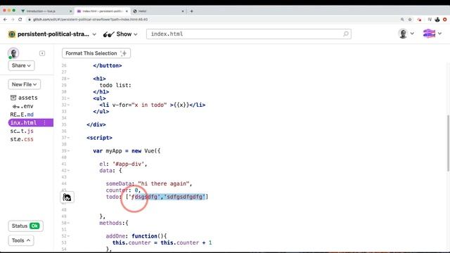Click the Glitch fish logo icon
450x253 pixels.
429,34
